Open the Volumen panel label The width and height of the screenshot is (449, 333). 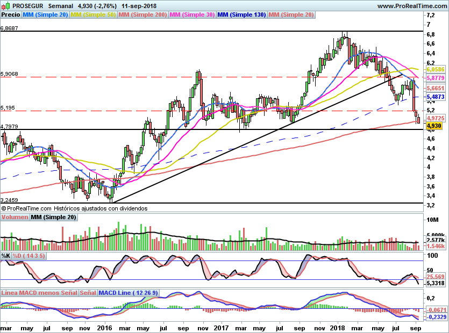pos(15,218)
